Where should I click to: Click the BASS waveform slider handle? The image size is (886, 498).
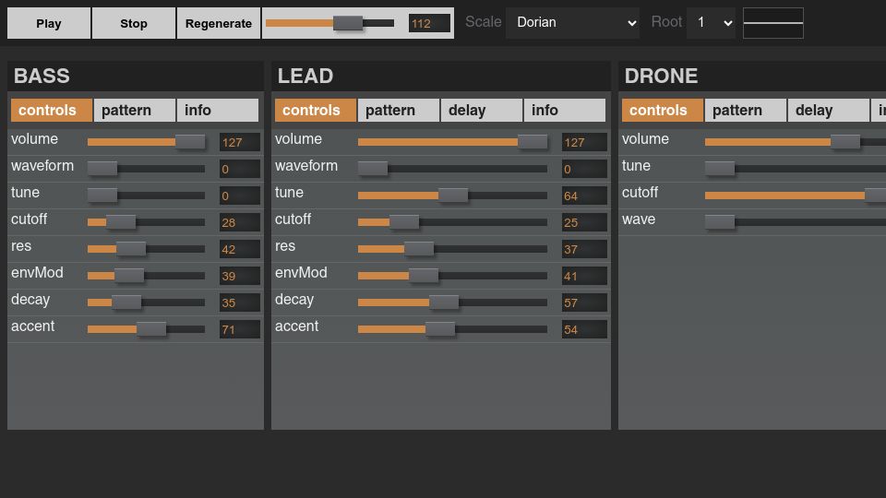(x=102, y=168)
